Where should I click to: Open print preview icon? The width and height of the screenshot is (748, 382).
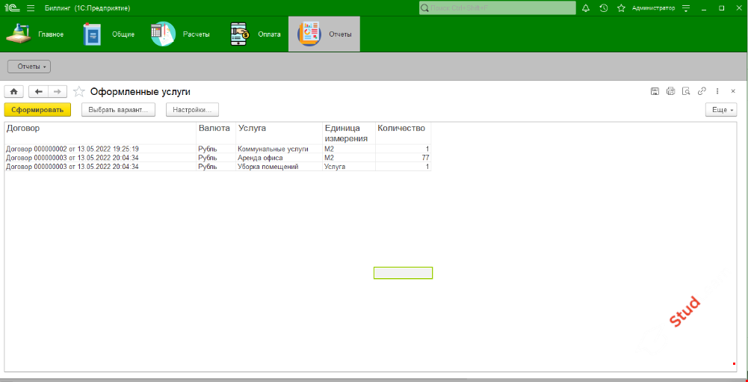point(686,91)
